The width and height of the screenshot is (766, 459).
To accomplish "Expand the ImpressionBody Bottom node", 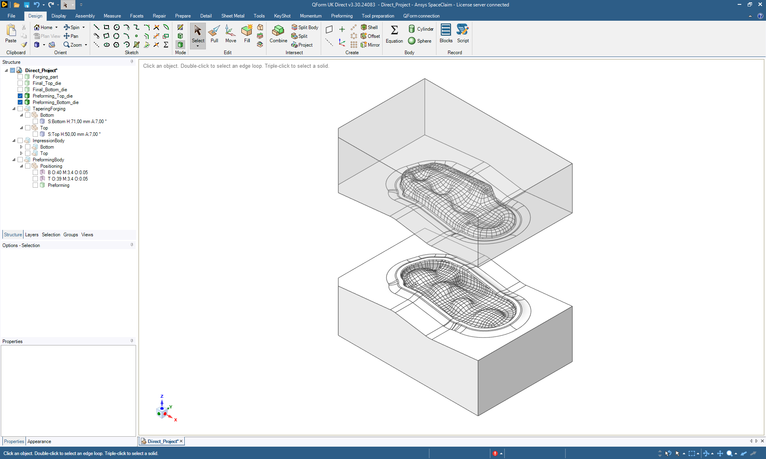I will pos(22,147).
